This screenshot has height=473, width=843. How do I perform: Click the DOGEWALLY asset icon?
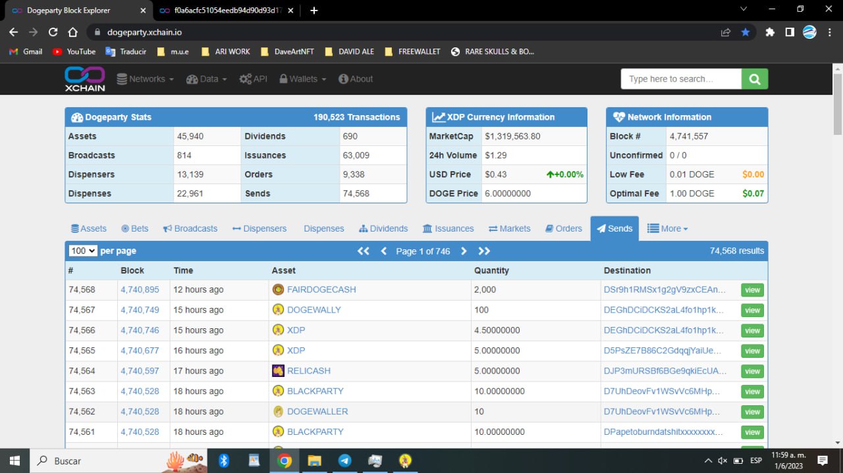(x=278, y=310)
